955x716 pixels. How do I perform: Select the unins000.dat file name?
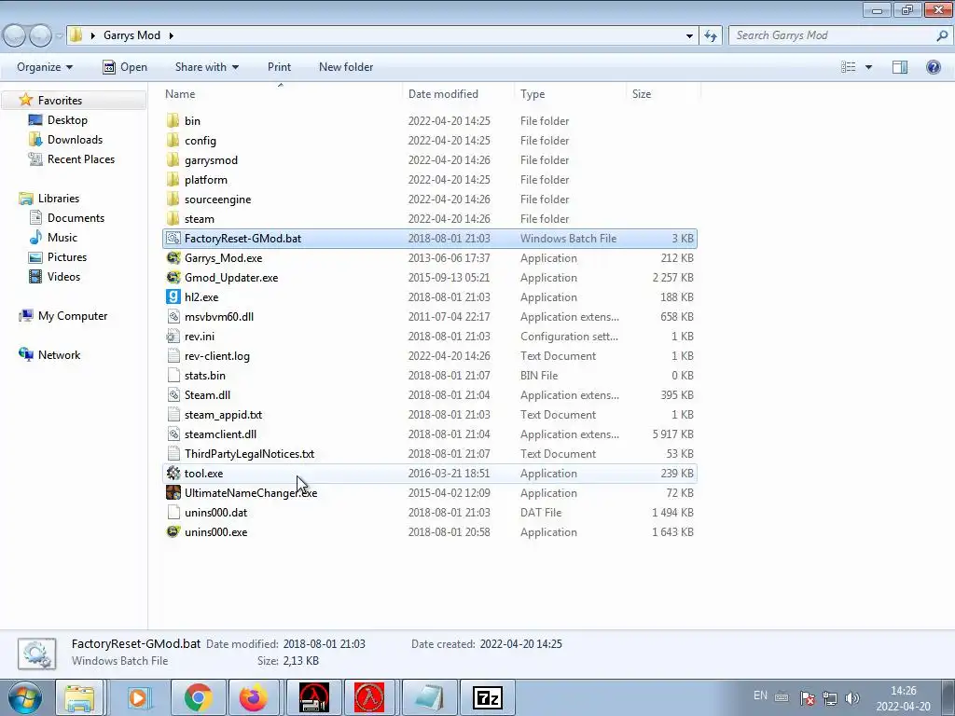click(215, 512)
